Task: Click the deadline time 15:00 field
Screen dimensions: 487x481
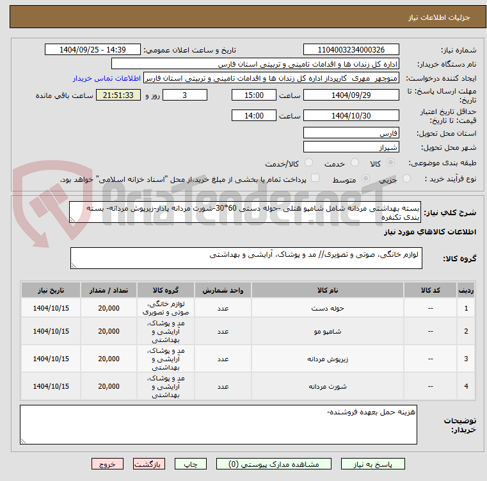Action: point(254,95)
